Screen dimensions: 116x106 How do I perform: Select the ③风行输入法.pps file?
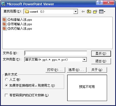[x=17, y=29]
